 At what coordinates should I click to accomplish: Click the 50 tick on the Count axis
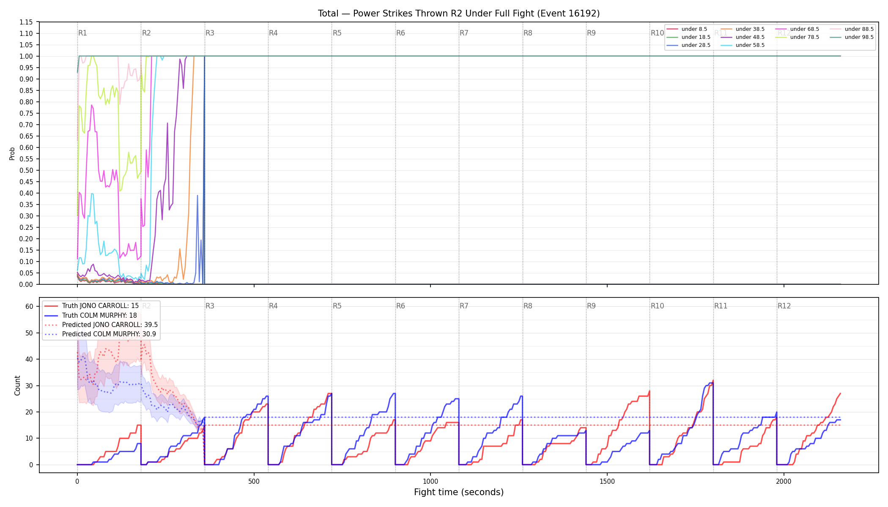[29, 333]
